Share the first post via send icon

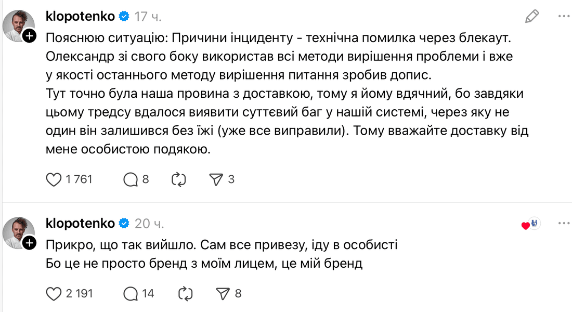tap(216, 180)
